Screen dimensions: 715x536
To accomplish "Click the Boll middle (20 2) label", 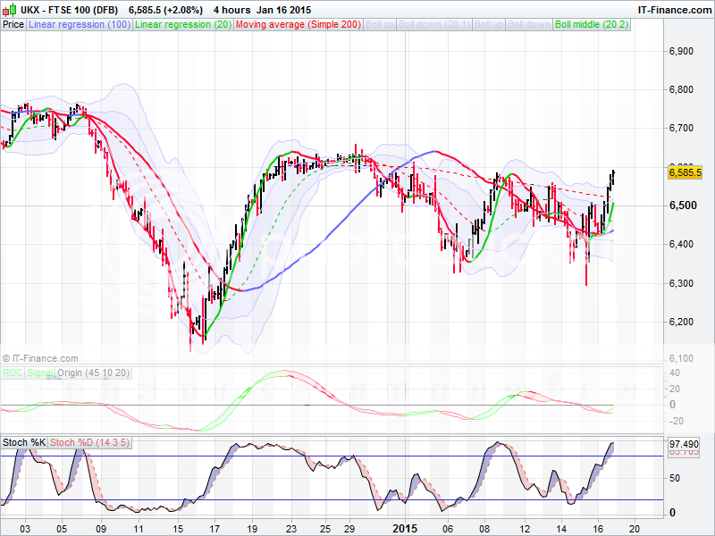I will tap(591, 24).
